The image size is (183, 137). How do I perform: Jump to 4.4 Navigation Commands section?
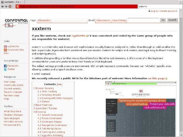click(x=52, y=125)
